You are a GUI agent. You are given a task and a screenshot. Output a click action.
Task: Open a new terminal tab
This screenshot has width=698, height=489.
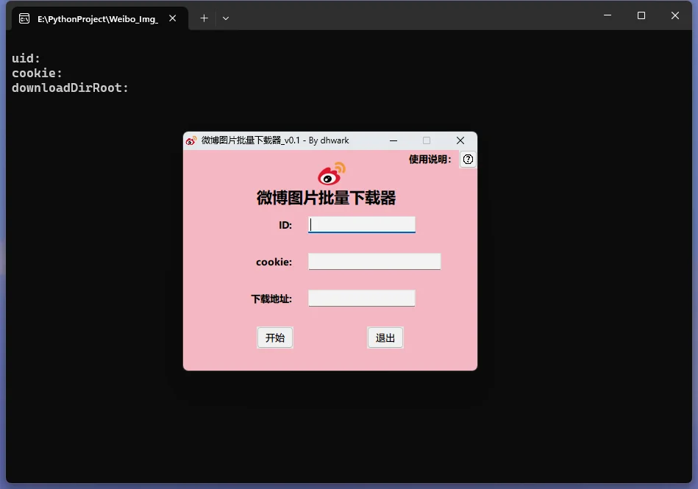pos(204,18)
